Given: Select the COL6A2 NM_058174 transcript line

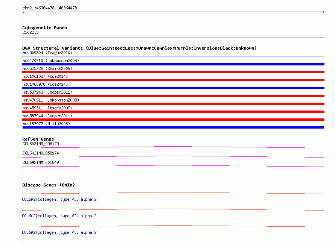Looking at the screenshot, I should click(x=173, y=156).
